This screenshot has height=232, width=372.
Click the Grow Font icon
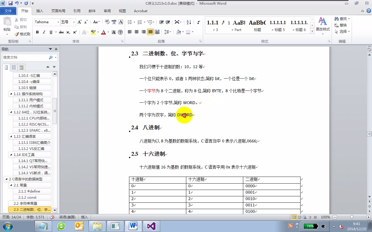[x=79, y=22]
